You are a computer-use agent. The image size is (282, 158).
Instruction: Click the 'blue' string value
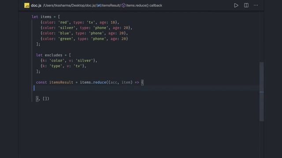(x=65, y=33)
